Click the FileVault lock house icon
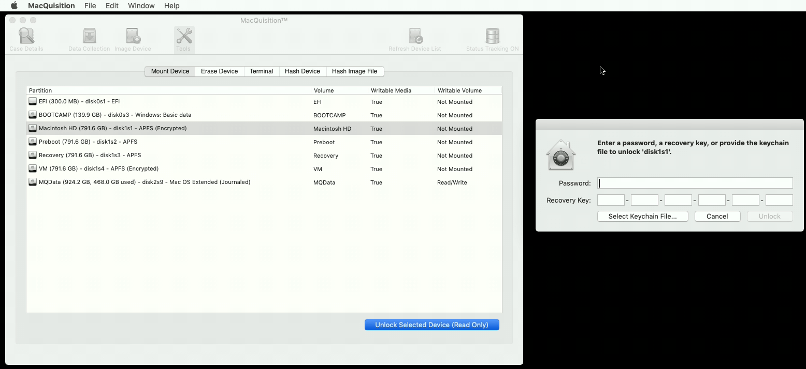Image resolution: width=806 pixels, height=369 pixels. (x=560, y=155)
